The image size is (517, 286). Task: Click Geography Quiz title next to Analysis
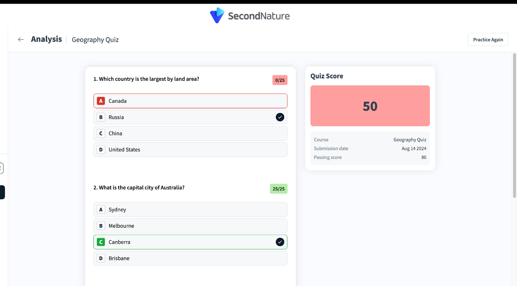95,40
